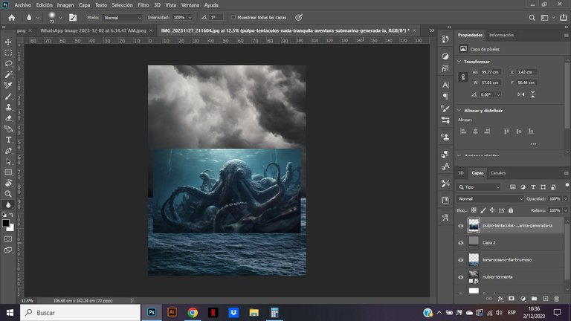This screenshot has width=571, height=321.
Task: Open the Paragraph panel icon
Action: click(445, 97)
